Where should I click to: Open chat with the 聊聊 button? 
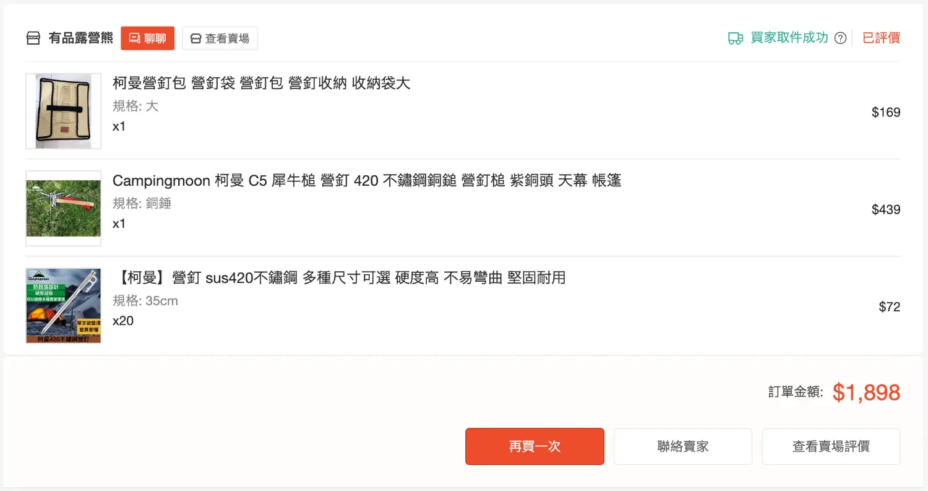pyautogui.click(x=147, y=38)
